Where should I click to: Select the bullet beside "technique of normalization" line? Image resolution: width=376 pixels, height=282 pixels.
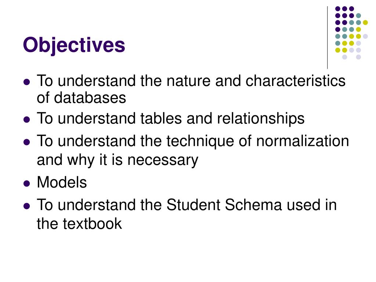27,142
